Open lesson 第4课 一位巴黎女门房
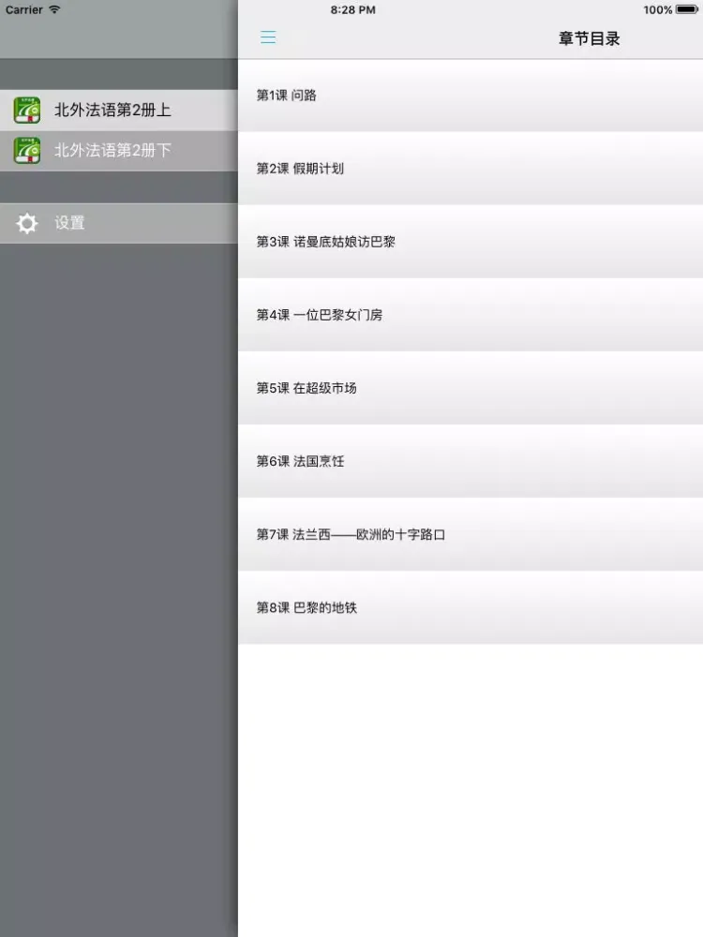 (471, 315)
